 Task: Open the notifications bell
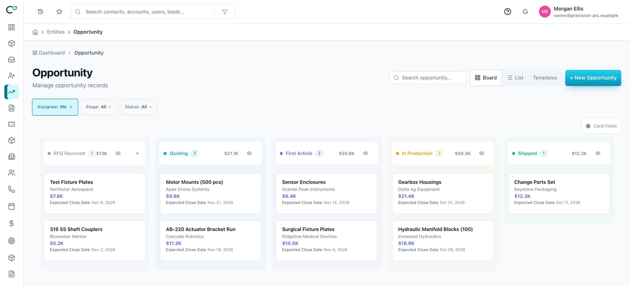point(525,12)
